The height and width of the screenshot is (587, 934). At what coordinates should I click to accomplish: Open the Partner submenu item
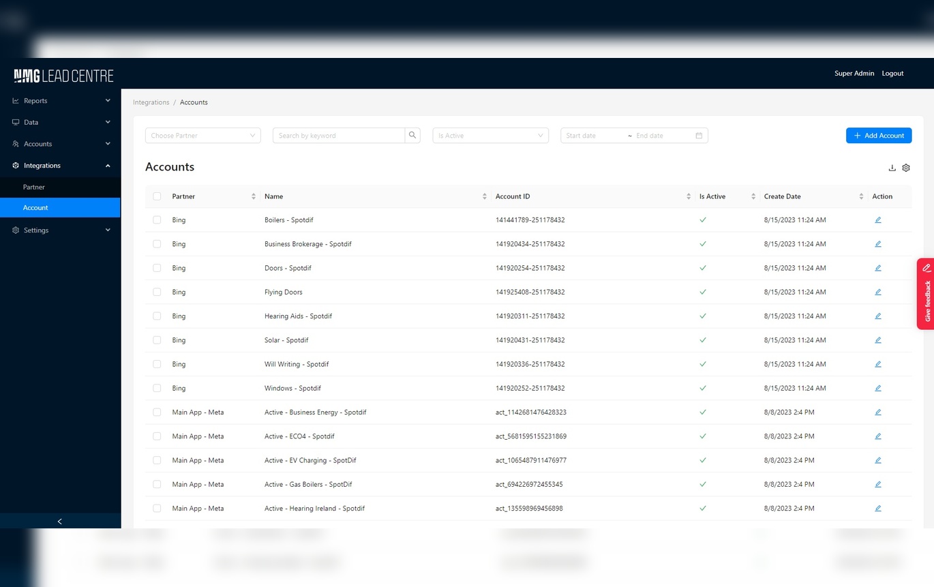point(34,187)
